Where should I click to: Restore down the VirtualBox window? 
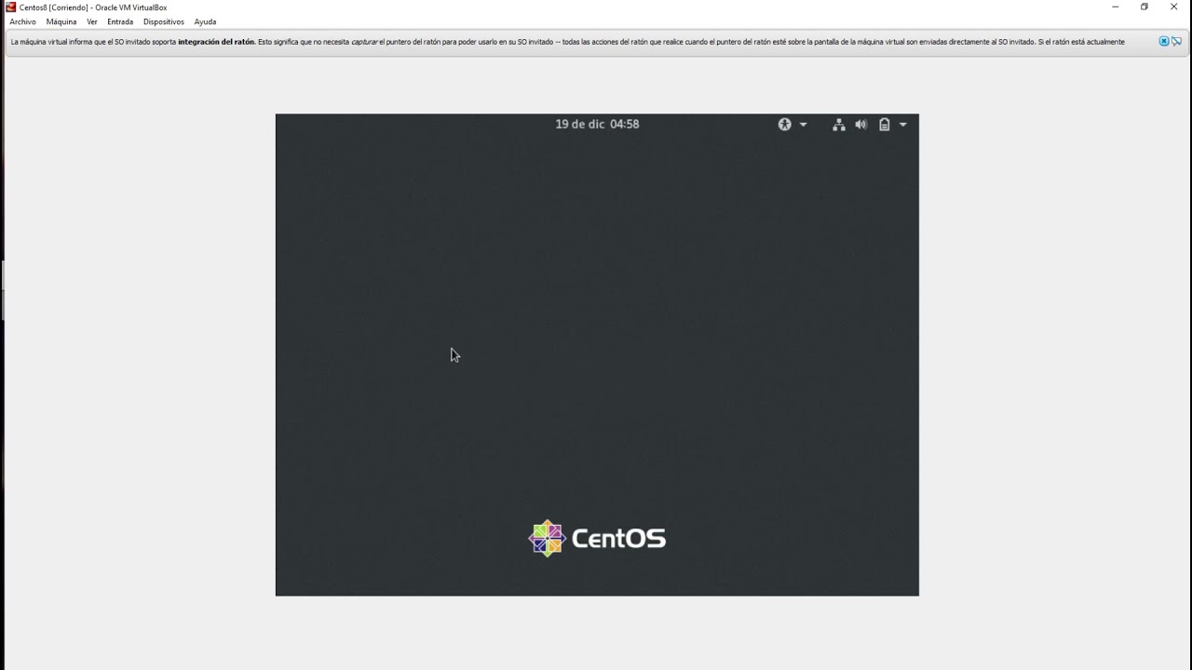pos(1145,7)
